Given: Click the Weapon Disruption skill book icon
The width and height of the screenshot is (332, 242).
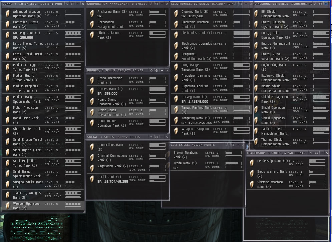Looking at the screenshot, I should [x=176, y=131].
